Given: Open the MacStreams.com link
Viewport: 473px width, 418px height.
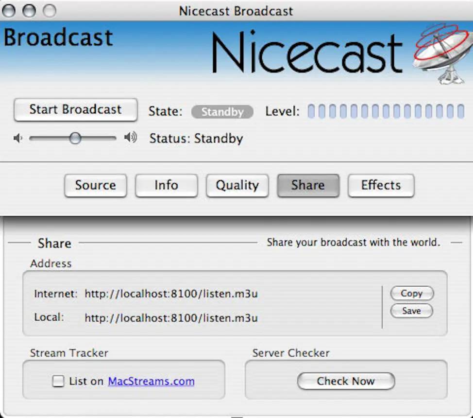Looking at the screenshot, I should coord(151,382).
